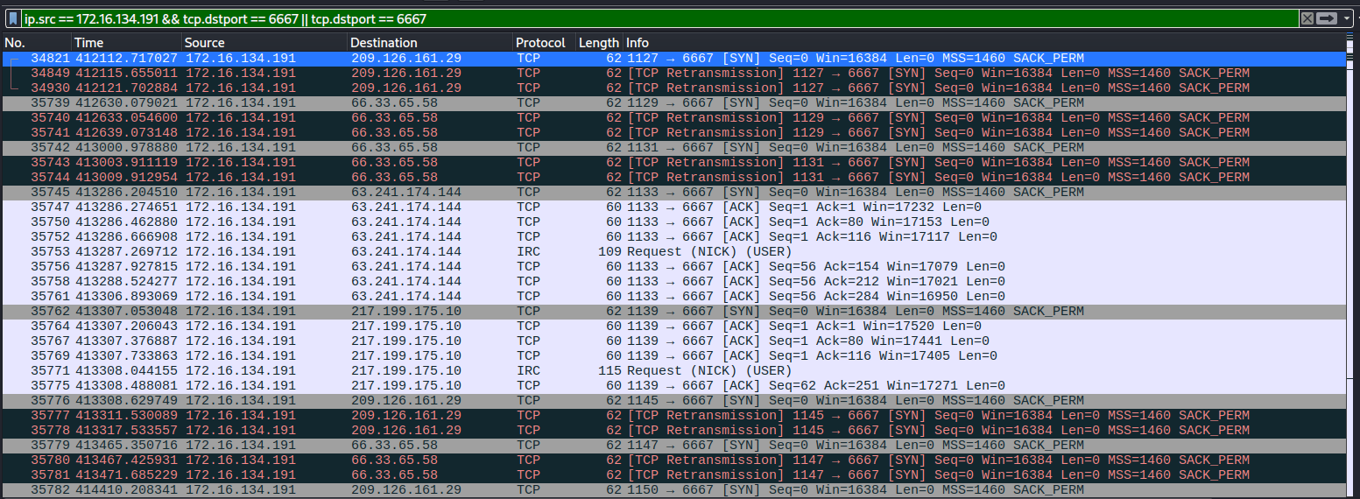Sort packets by the Source column header
1360x499 pixels.
click(x=264, y=42)
